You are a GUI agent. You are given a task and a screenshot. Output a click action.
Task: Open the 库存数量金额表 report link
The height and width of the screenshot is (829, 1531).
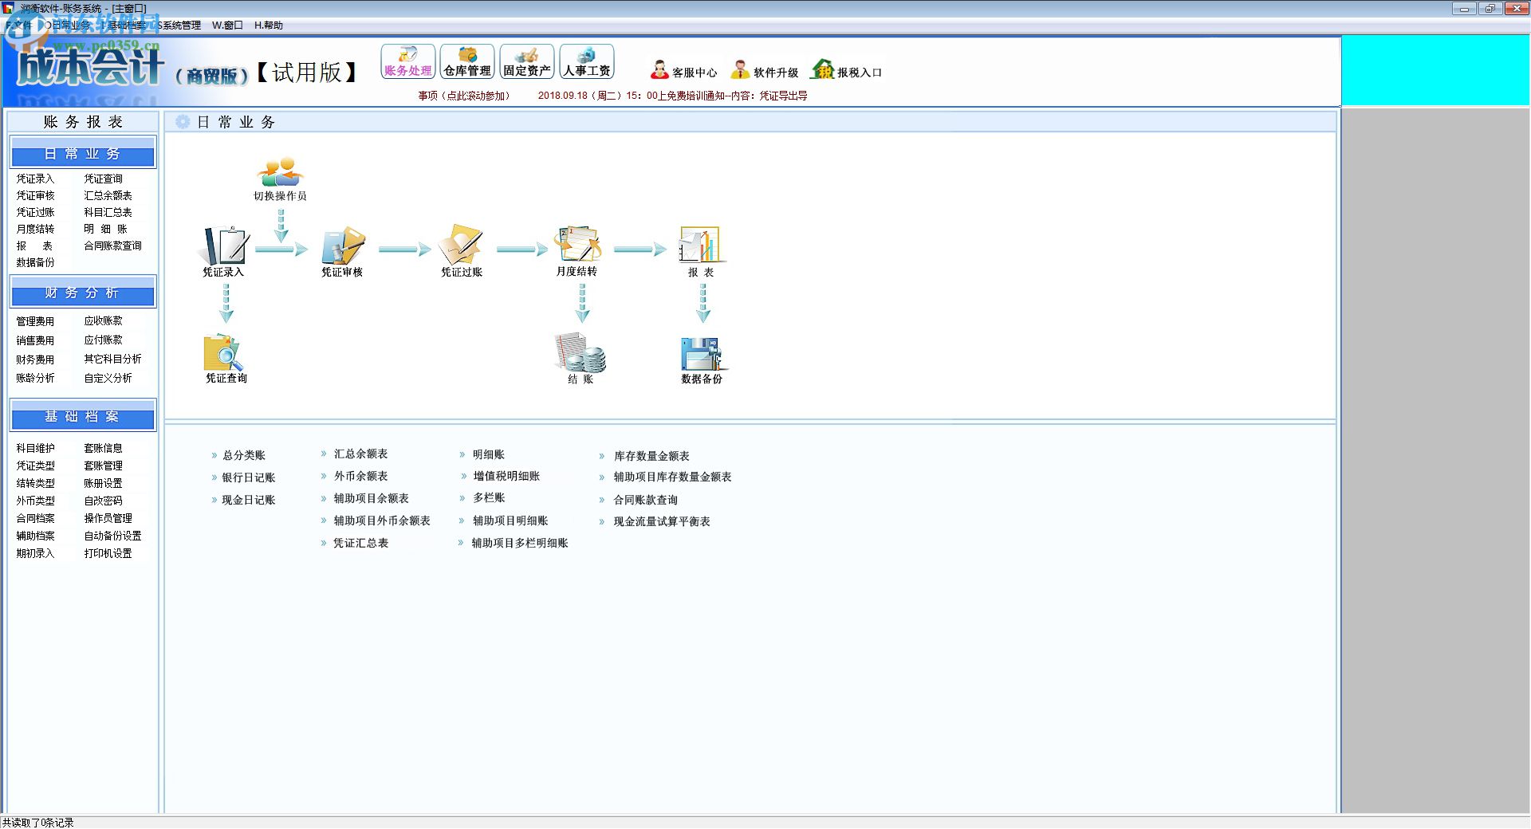pos(651,456)
